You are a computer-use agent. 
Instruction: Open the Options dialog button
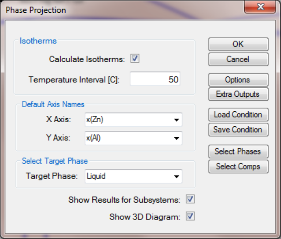(x=238, y=80)
